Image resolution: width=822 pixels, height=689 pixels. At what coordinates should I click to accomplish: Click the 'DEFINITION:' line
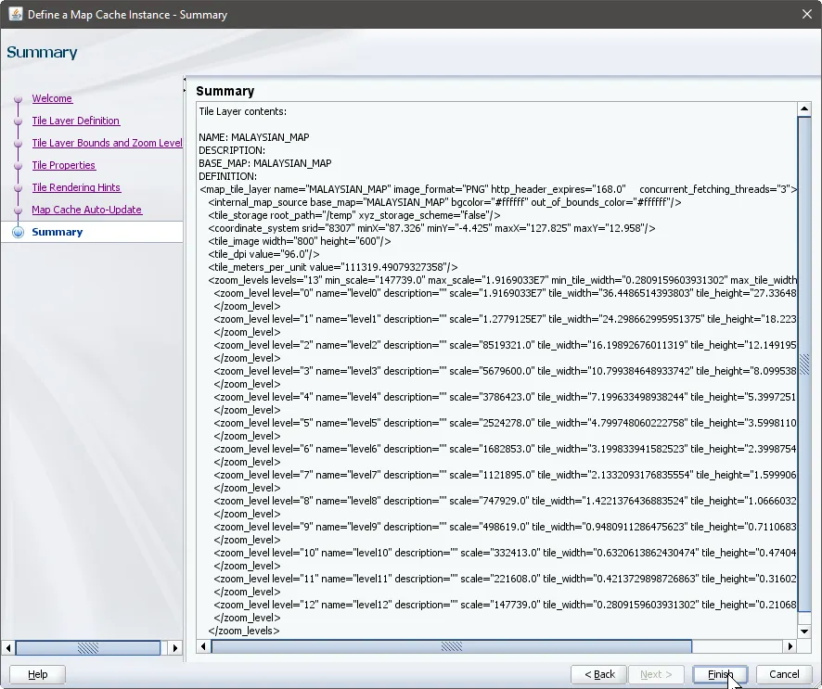click(227, 176)
